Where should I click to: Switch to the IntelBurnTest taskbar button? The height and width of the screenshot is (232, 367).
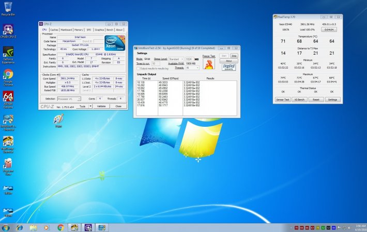tap(102, 227)
